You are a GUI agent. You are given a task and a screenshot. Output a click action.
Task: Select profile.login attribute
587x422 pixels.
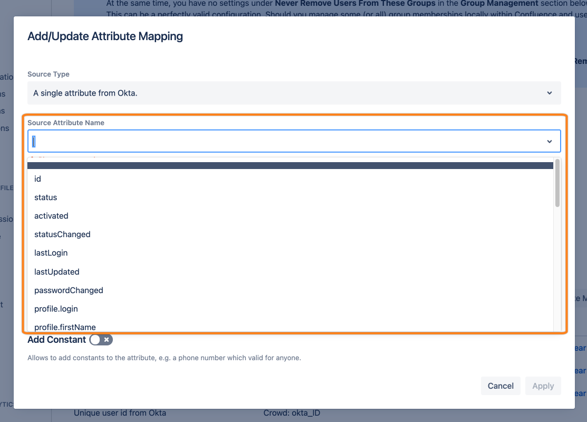(56, 309)
